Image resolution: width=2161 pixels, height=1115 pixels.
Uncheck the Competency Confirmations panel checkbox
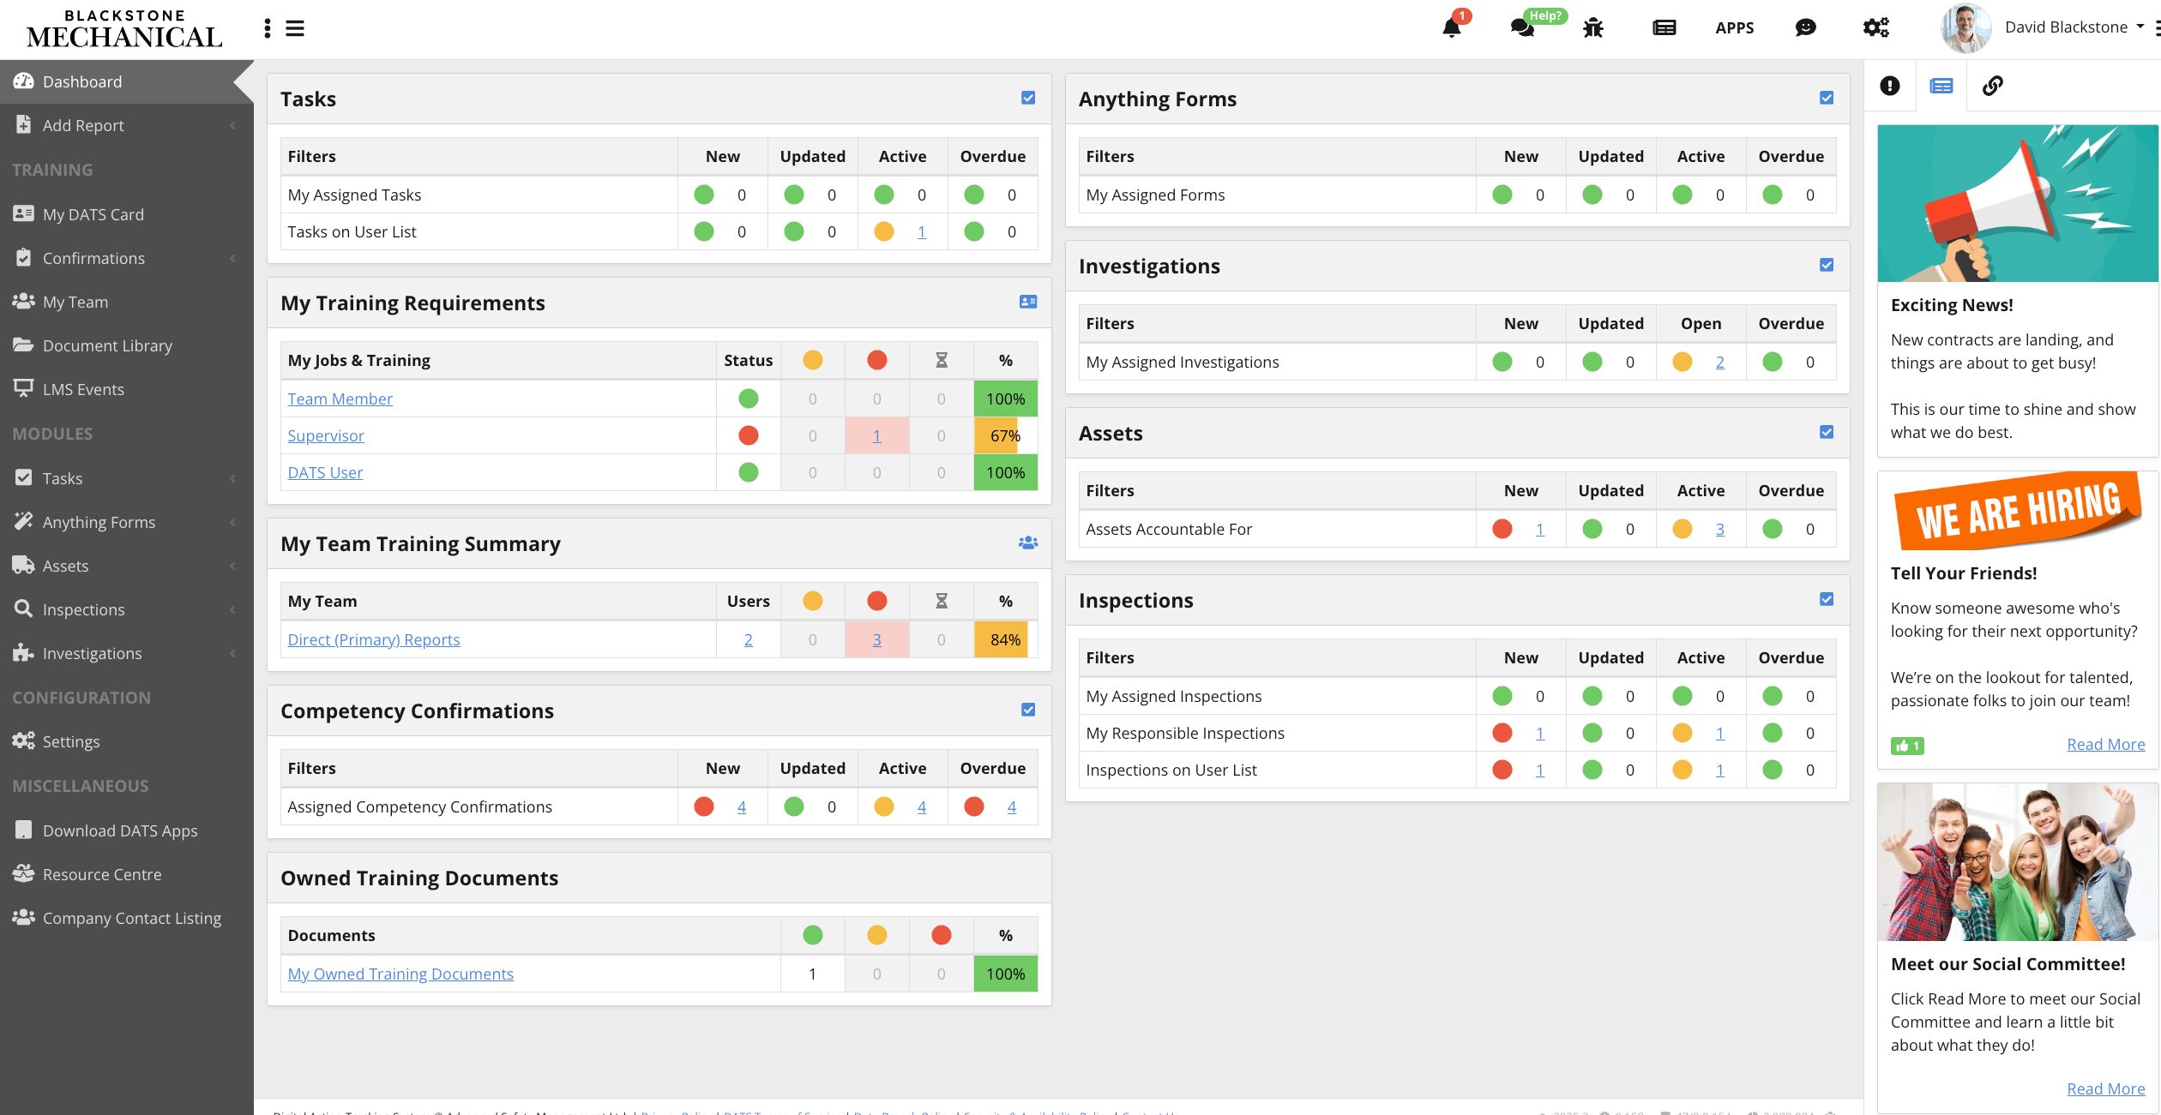1028,710
